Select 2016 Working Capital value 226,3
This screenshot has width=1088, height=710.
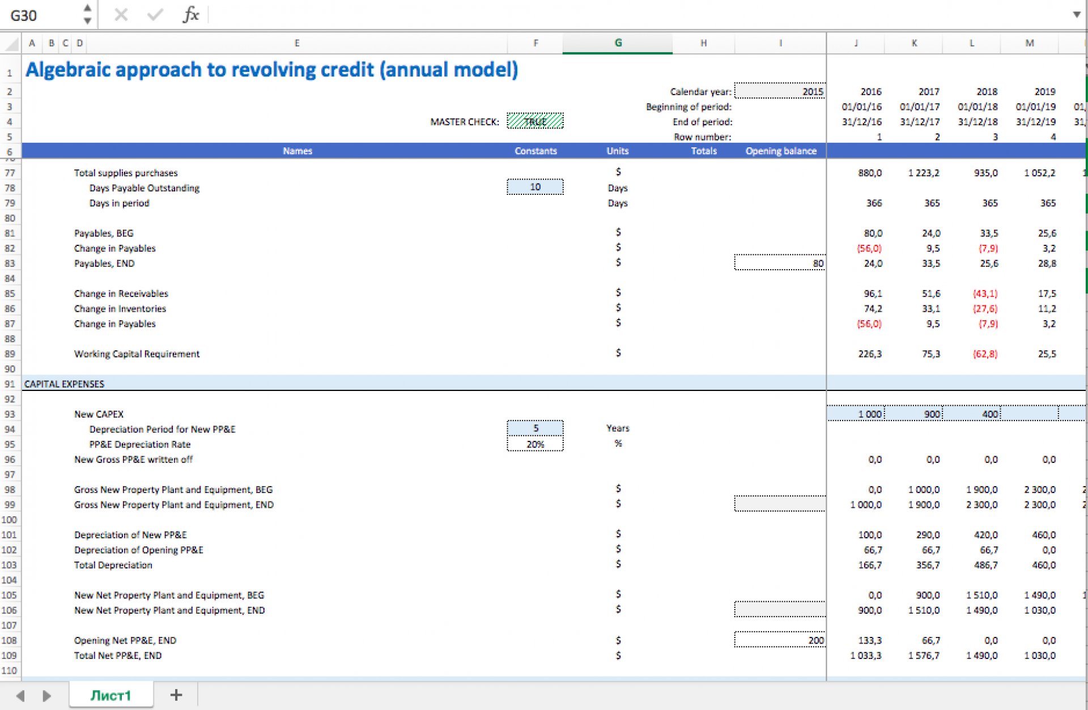click(869, 354)
